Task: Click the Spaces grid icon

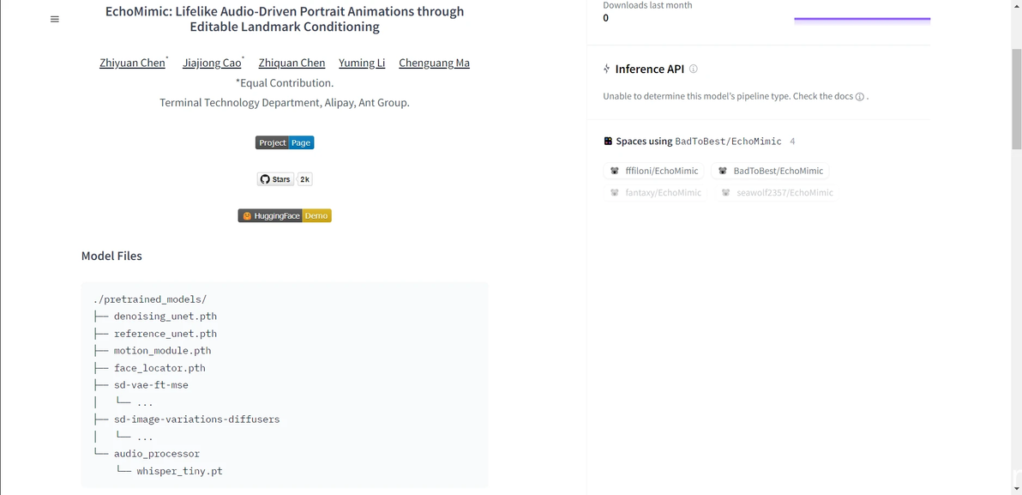Action: pyautogui.click(x=608, y=141)
